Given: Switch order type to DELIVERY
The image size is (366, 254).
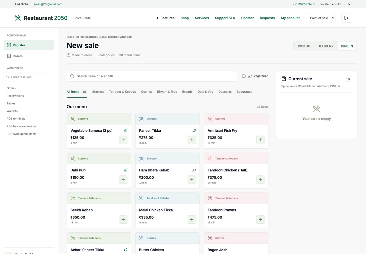Looking at the screenshot, I should tap(325, 46).
